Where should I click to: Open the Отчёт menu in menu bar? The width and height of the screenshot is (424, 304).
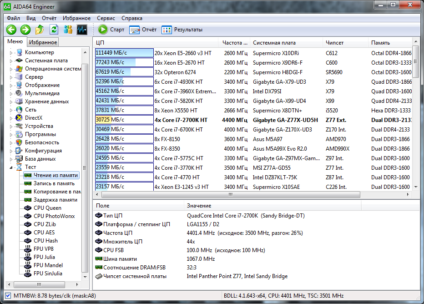tap(49, 18)
